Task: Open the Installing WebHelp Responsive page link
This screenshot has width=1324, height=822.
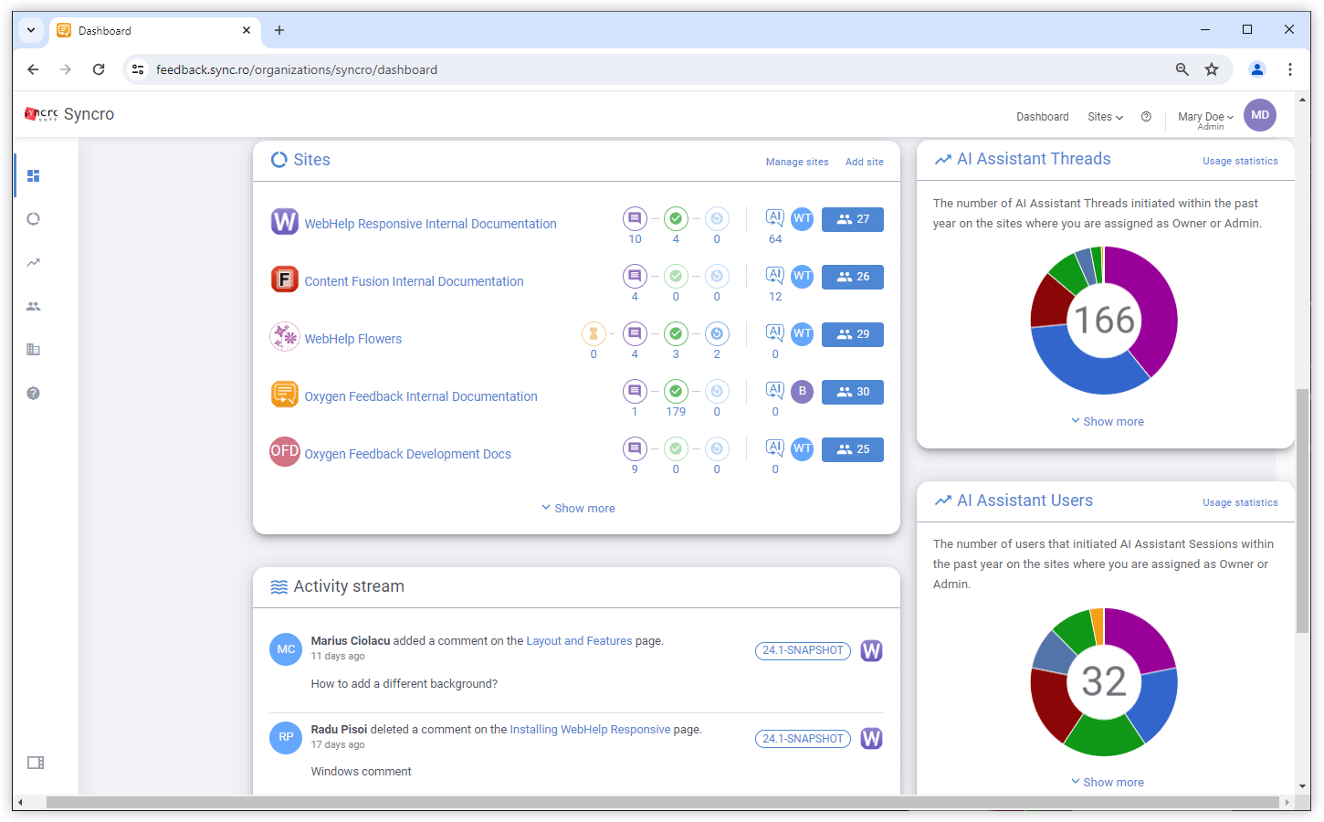Action: 590,730
